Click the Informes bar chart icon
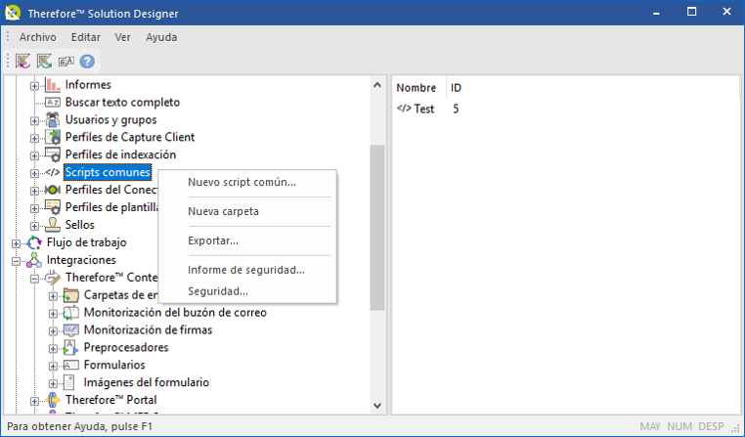Screen dimensions: 745x437 tap(53, 85)
